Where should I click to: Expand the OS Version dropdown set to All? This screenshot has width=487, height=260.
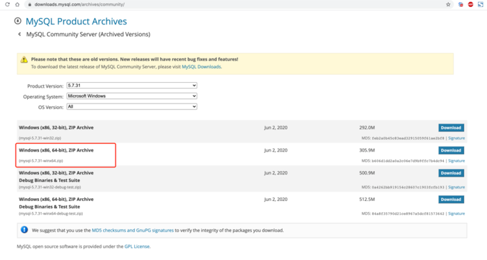click(x=131, y=106)
